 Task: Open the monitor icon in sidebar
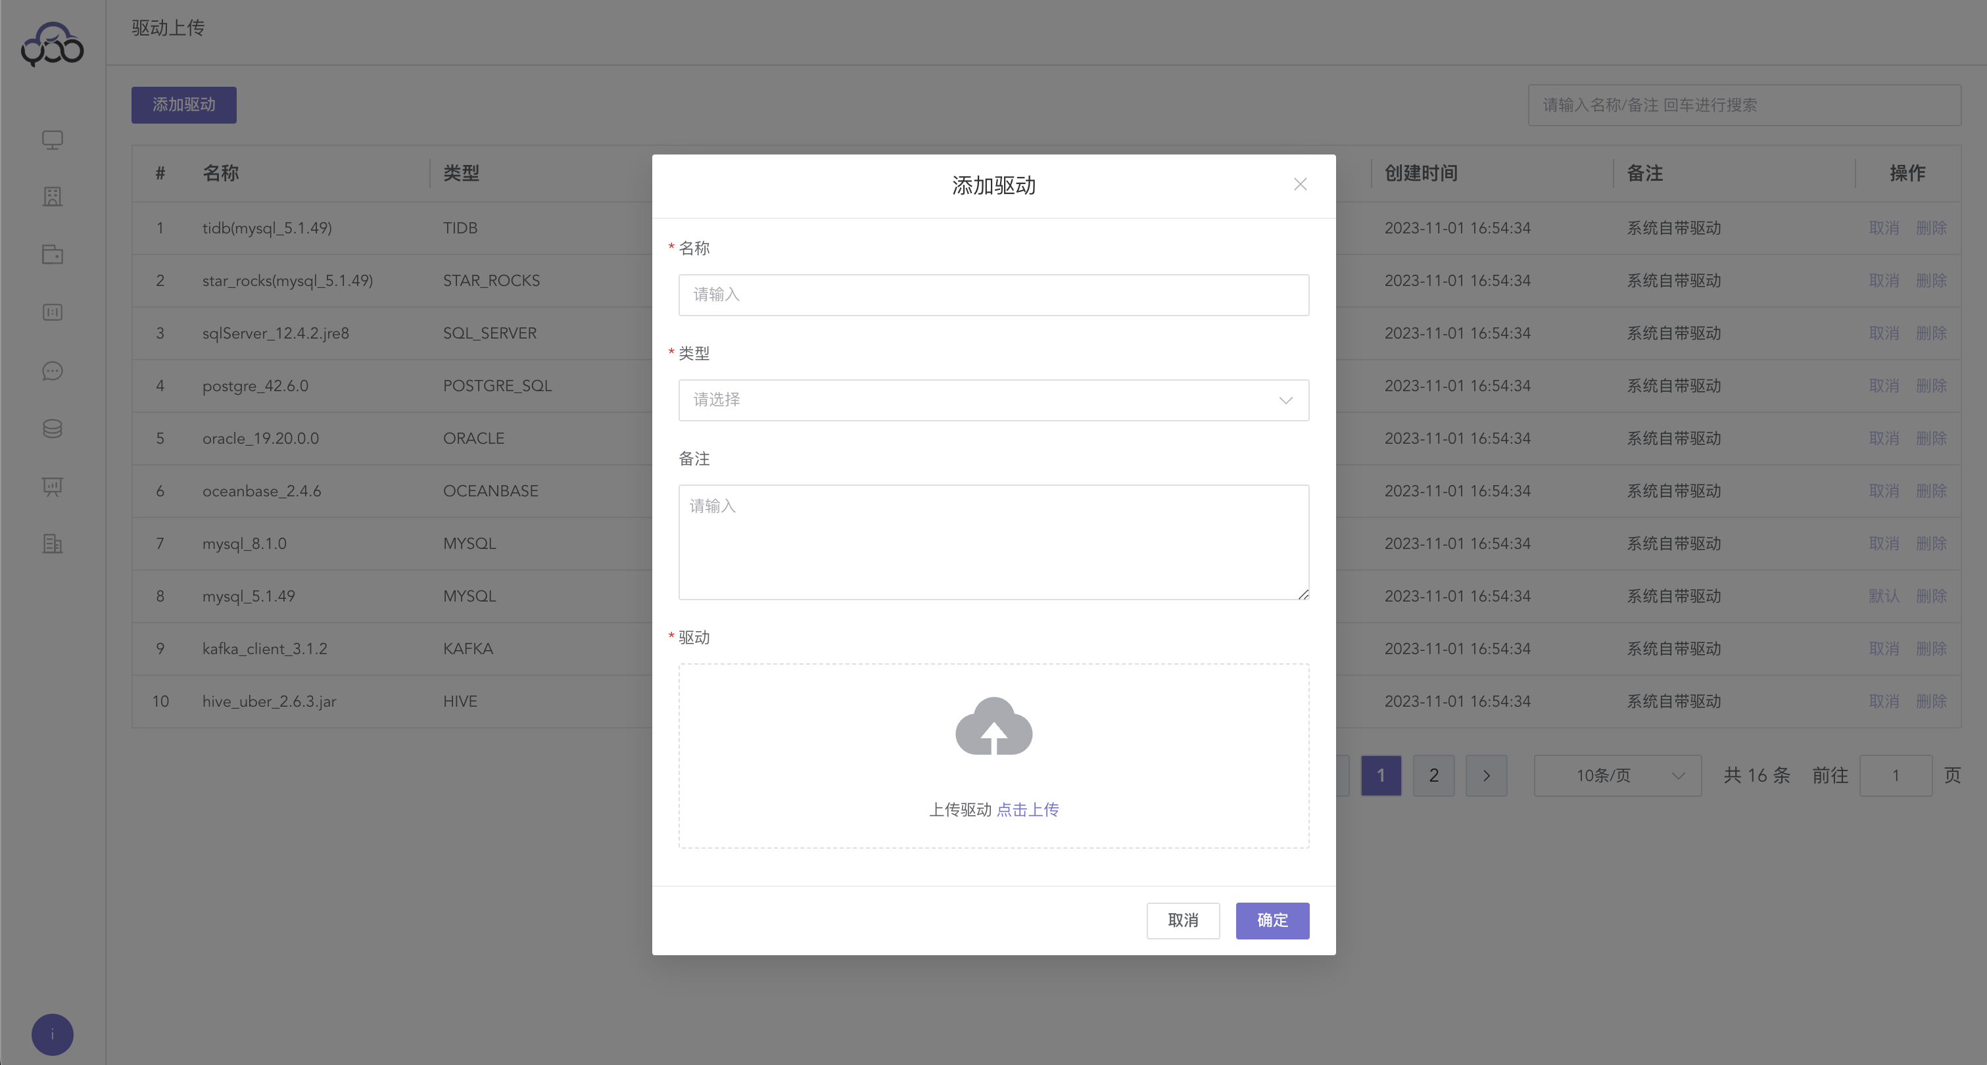(x=53, y=139)
